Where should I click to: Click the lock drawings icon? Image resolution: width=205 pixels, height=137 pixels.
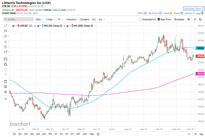click(x=6, y=64)
